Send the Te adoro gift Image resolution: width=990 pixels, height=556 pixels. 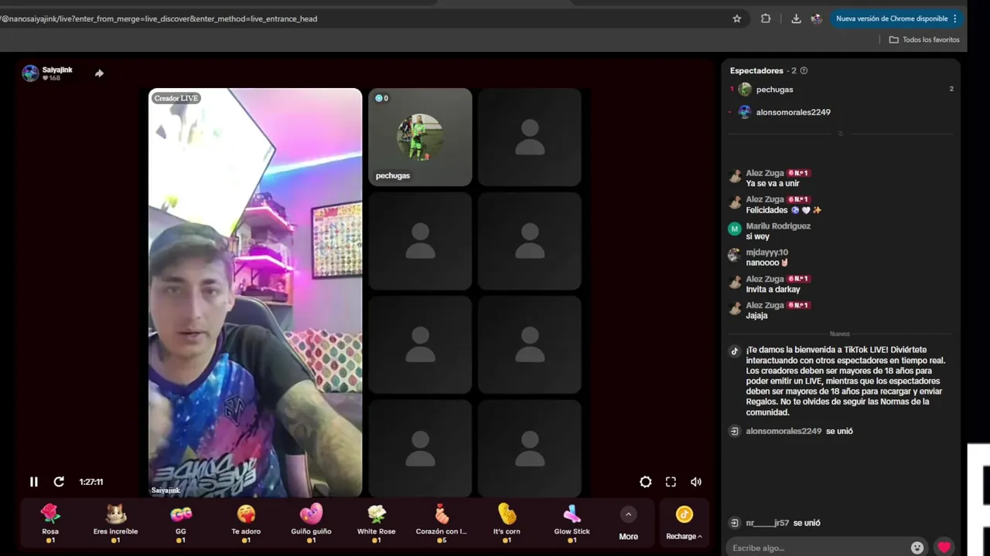(x=246, y=523)
